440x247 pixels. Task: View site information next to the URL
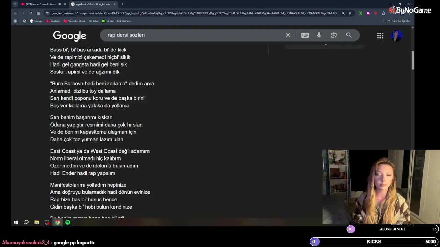coord(47,13)
